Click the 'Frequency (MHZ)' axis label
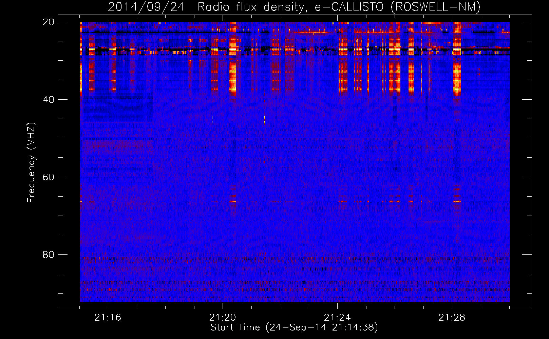Viewport: 549px width, 339px height. pyautogui.click(x=31, y=163)
